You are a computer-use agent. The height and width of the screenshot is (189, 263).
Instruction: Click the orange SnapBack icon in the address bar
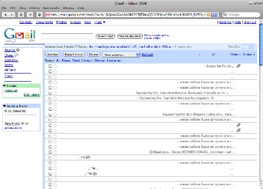click(x=208, y=15)
